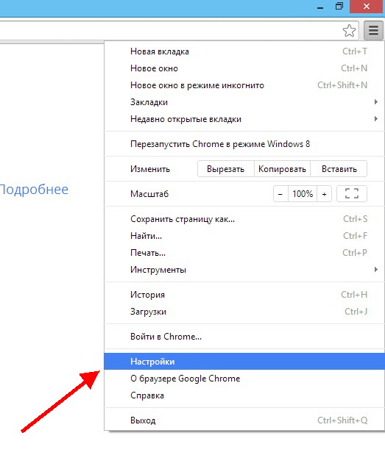
Task: Click the Вырезать button
Action: [x=225, y=169]
